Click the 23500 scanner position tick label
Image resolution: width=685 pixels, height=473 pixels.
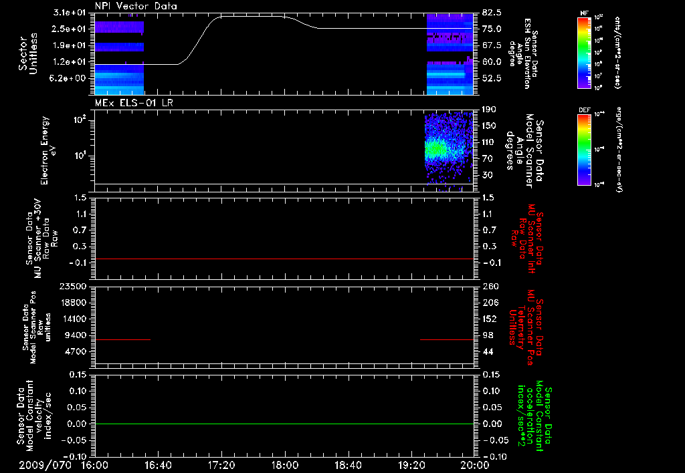[x=73, y=287]
